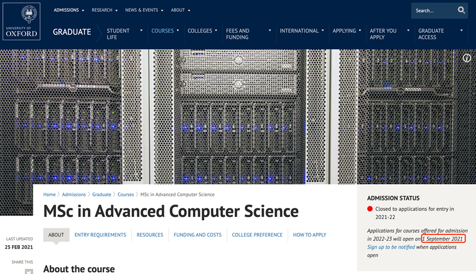Viewport: 476px width, 274px height.
Task: Switch to Funding and Costs tab
Action: point(198,235)
